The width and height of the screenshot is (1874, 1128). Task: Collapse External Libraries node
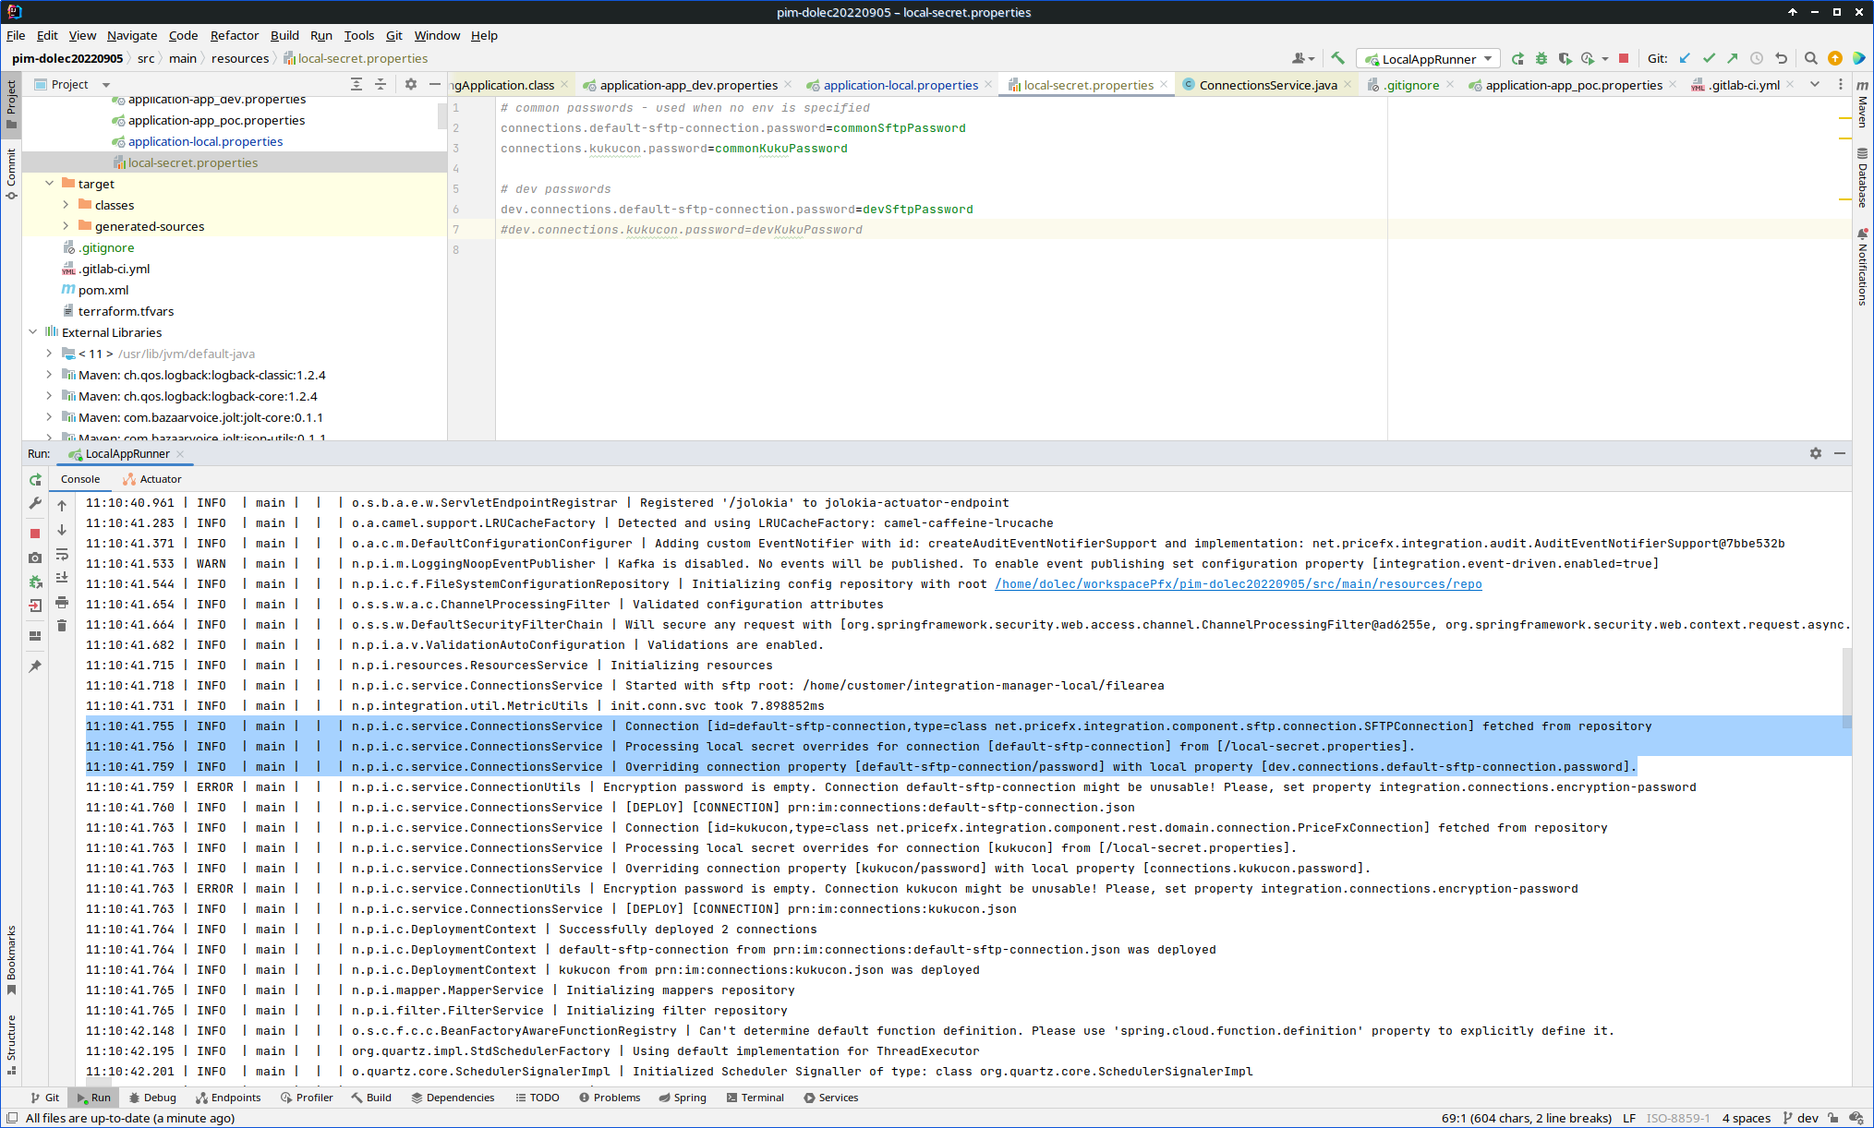(x=32, y=332)
